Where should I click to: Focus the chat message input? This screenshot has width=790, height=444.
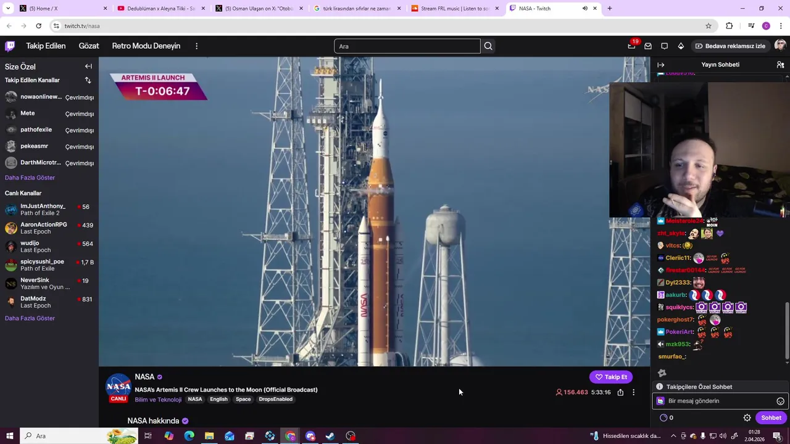tap(719, 401)
